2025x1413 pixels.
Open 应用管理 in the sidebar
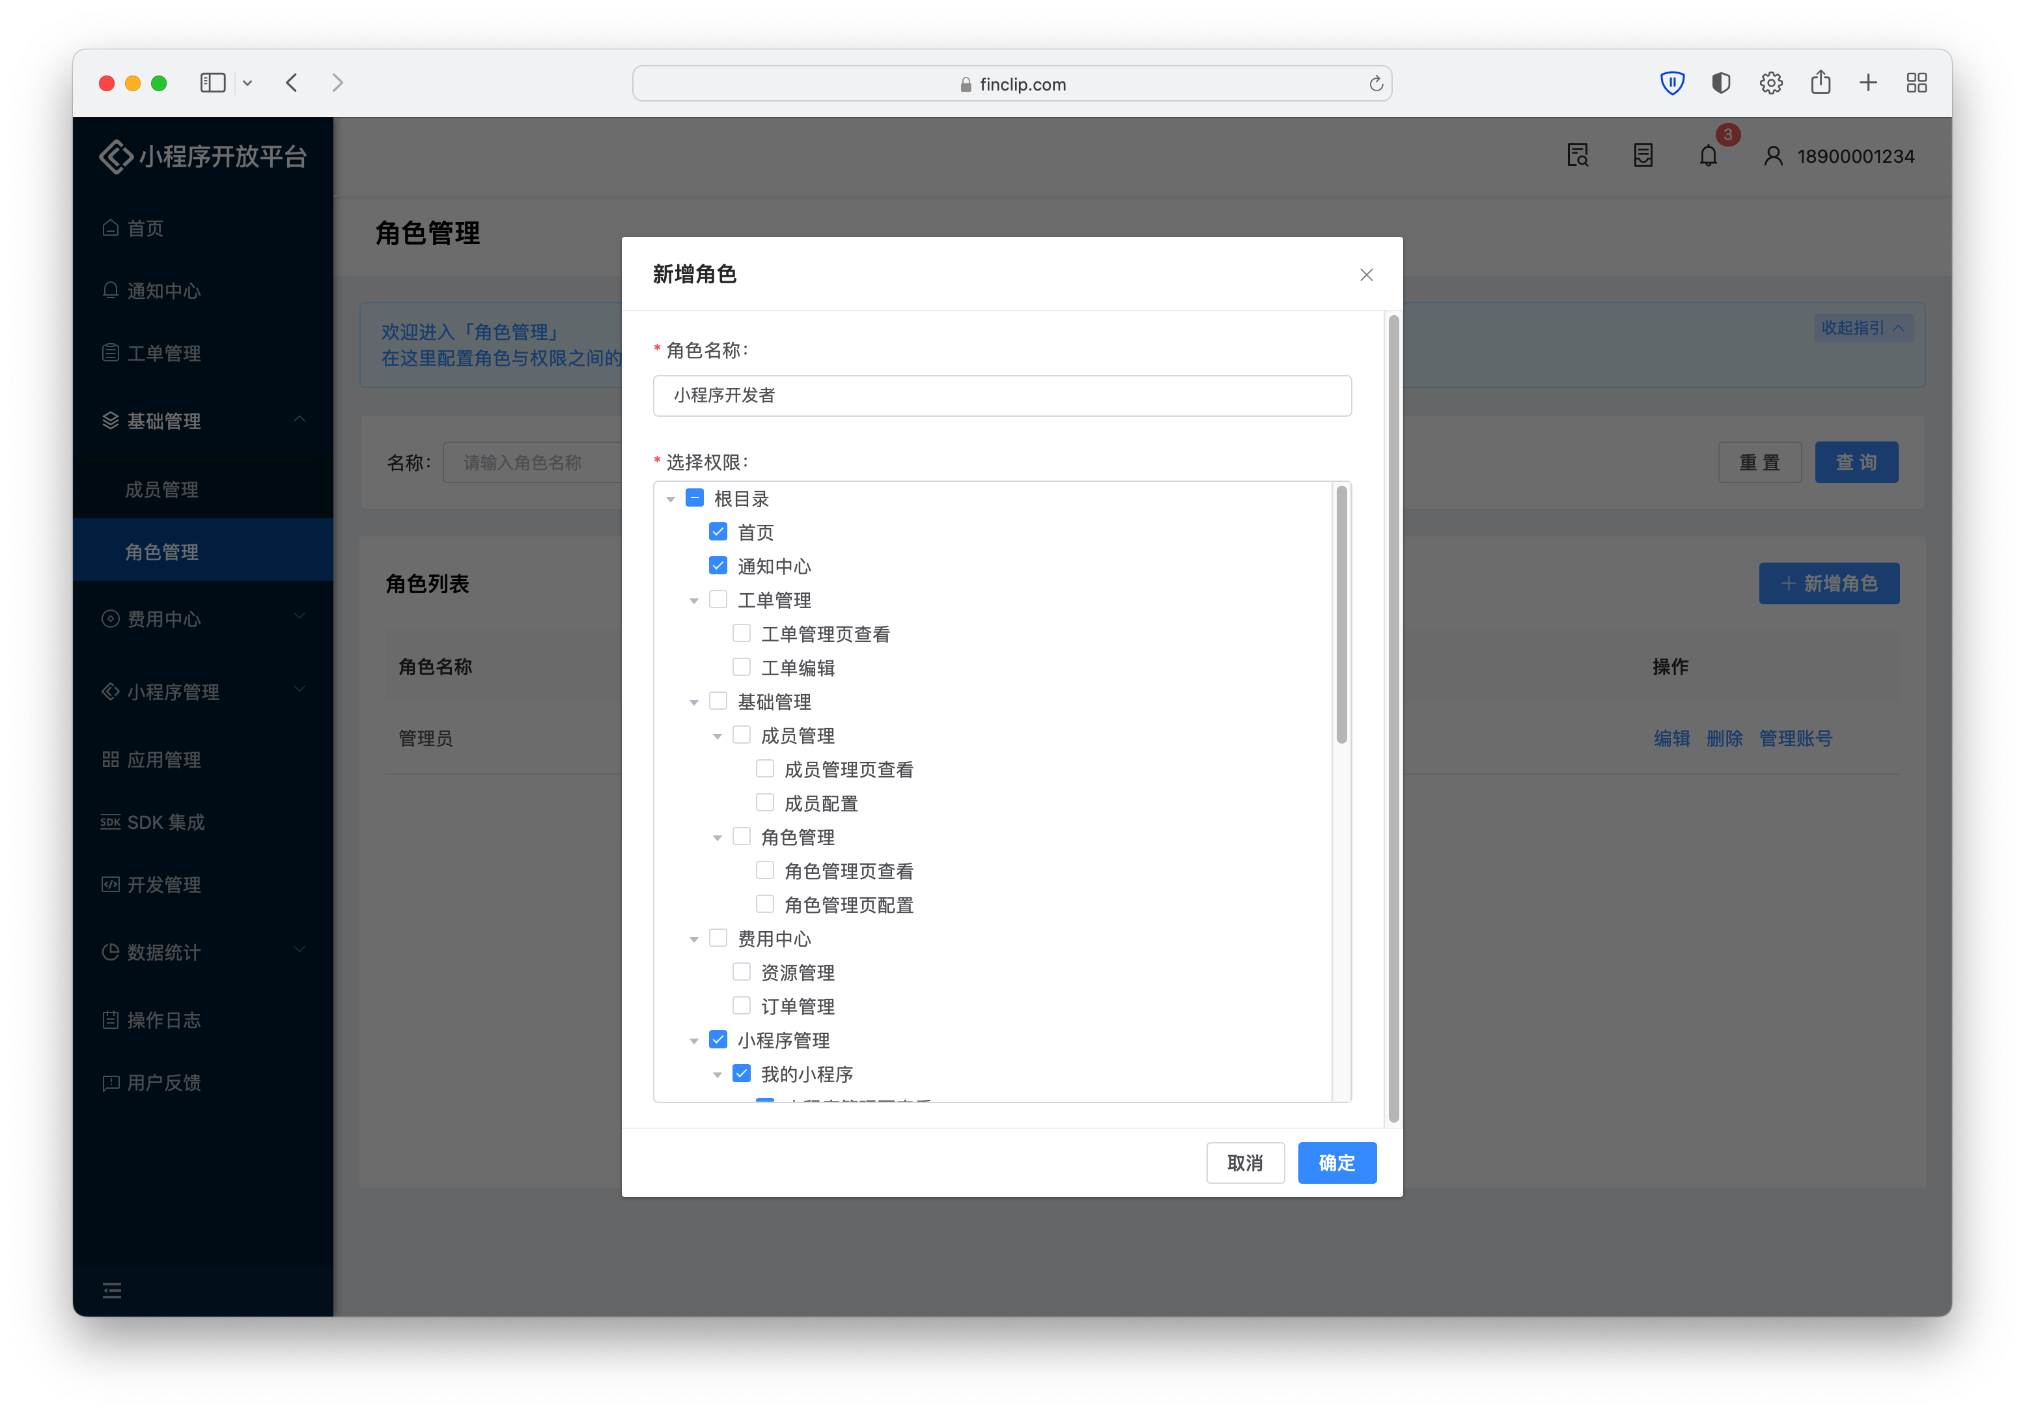coord(203,759)
